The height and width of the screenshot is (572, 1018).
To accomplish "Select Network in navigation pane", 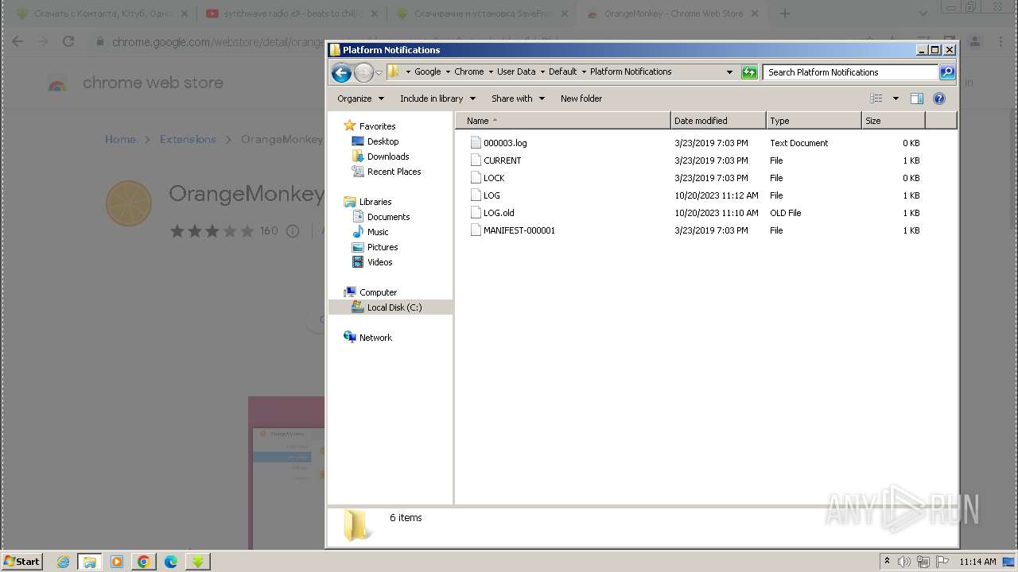I will [x=375, y=338].
